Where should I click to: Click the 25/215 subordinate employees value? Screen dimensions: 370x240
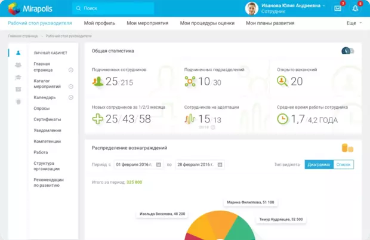[119, 82]
